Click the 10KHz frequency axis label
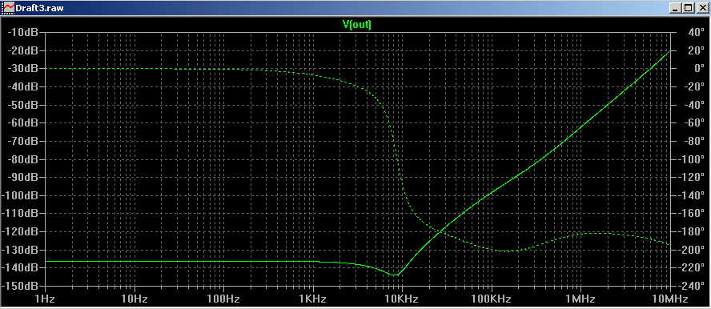711x309 pixels. pos(402,299)
